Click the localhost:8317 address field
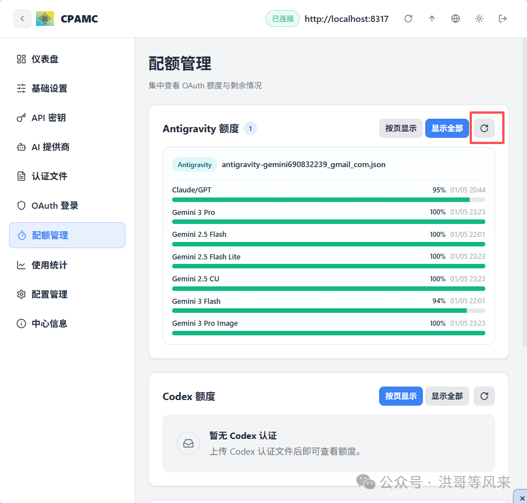Viewport: 527px width, 503px height. (346, 19)
